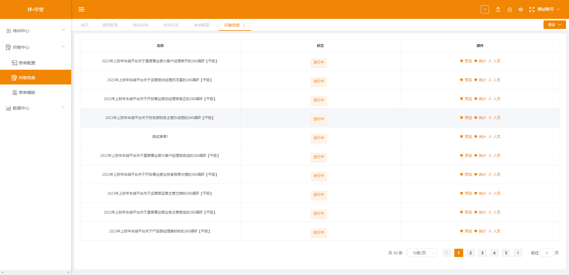Click the 培训中心 sidebar icon

[9, 31]
